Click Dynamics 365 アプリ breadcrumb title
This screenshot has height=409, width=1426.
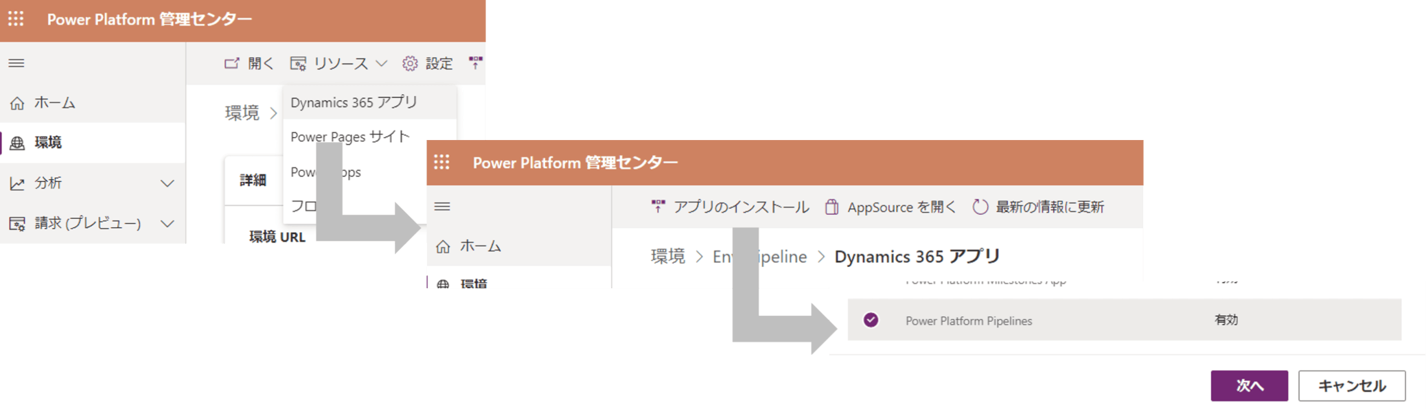click(917, 257)
